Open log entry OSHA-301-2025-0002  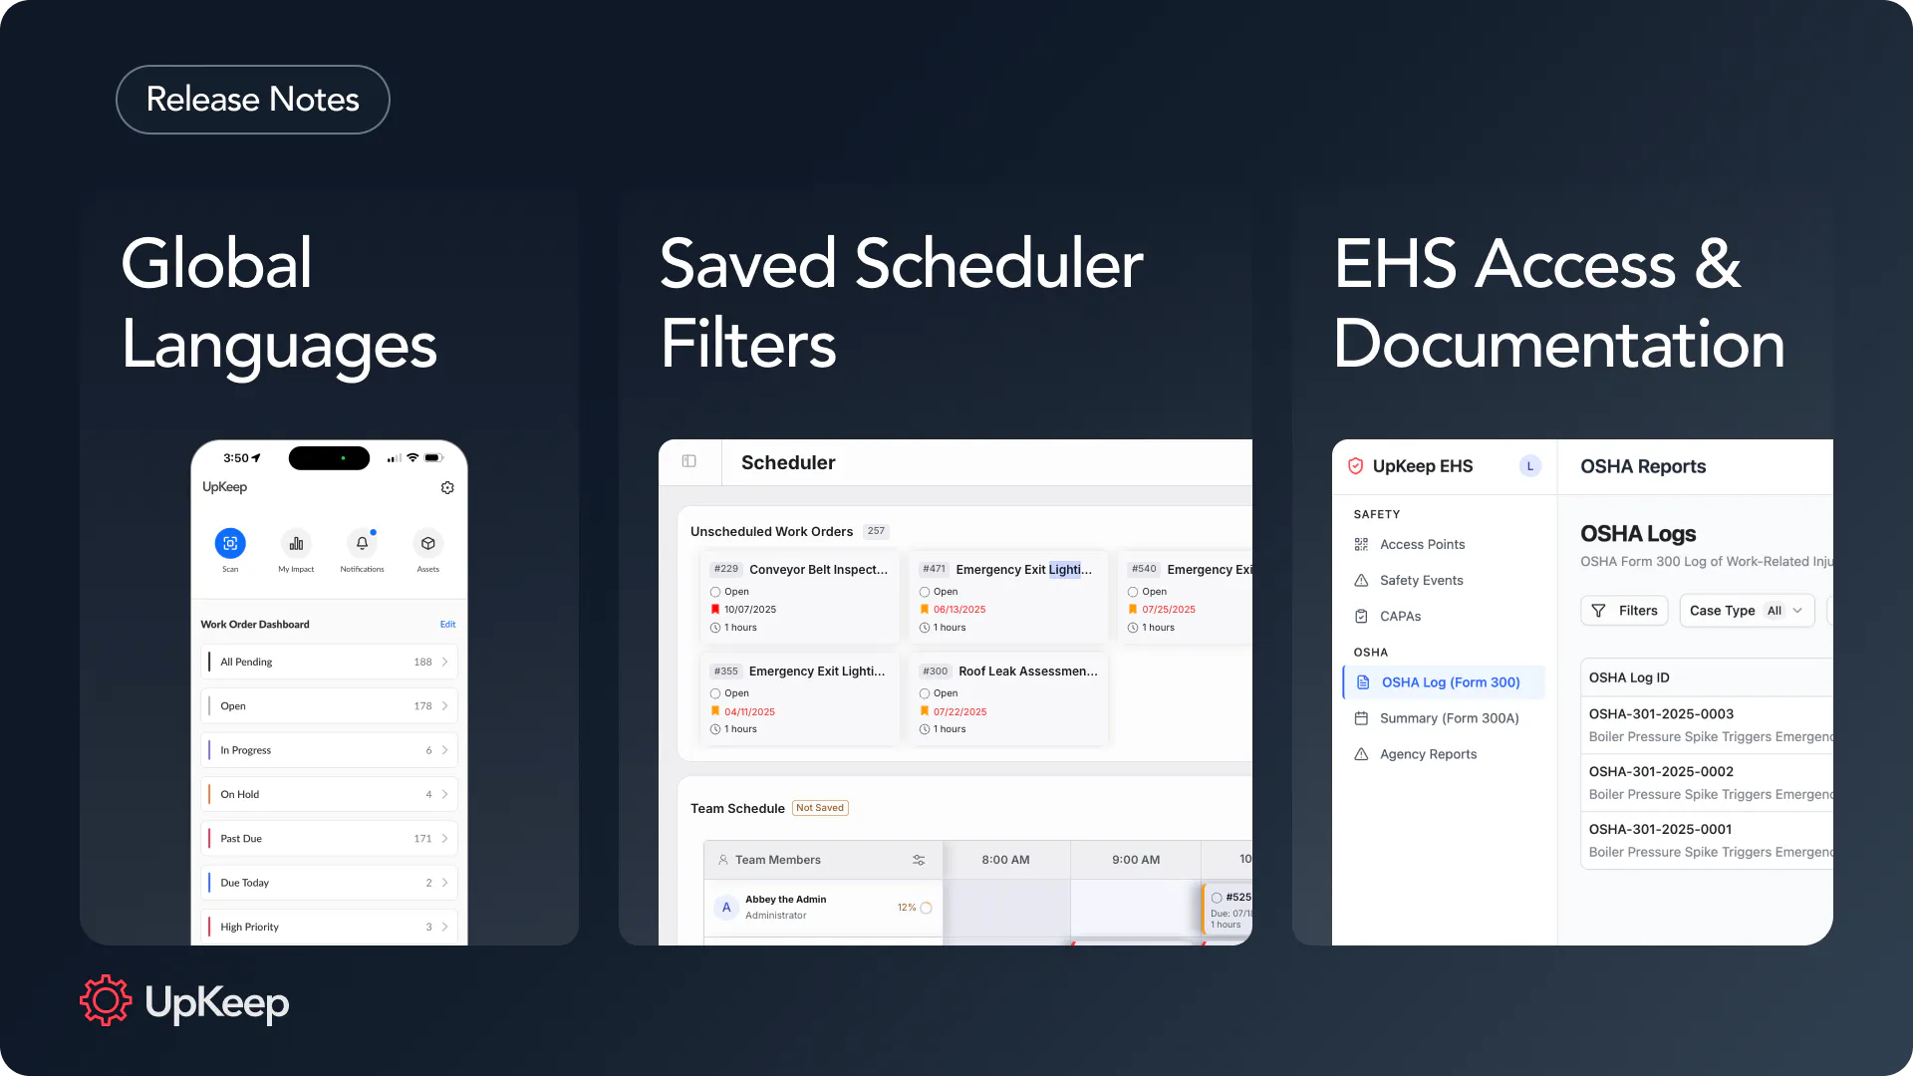coord(1707,783)
